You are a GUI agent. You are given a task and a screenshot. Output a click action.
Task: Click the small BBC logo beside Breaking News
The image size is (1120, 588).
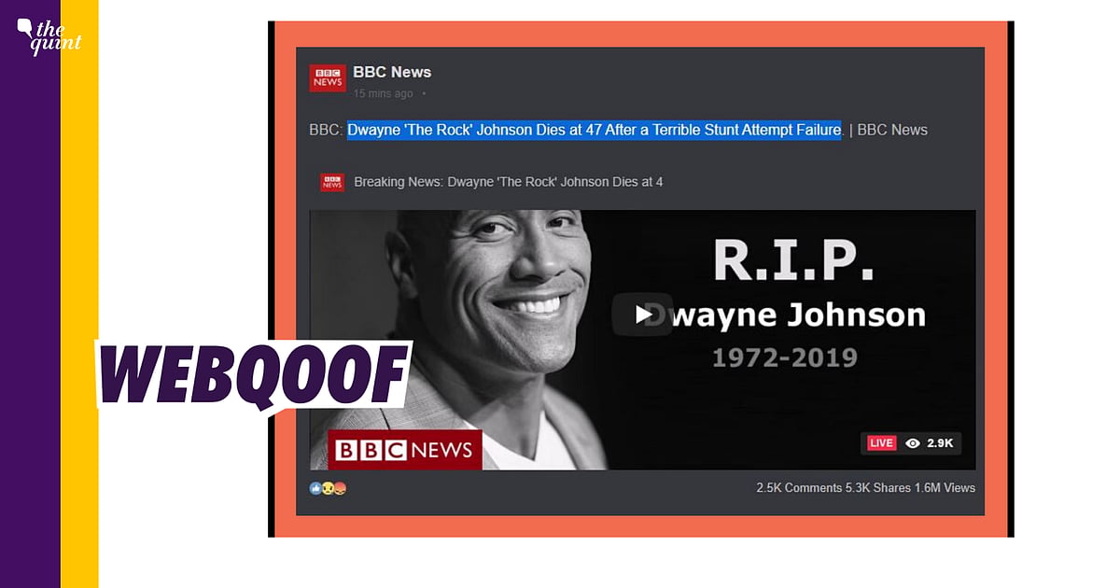click(x=331, y=182)
